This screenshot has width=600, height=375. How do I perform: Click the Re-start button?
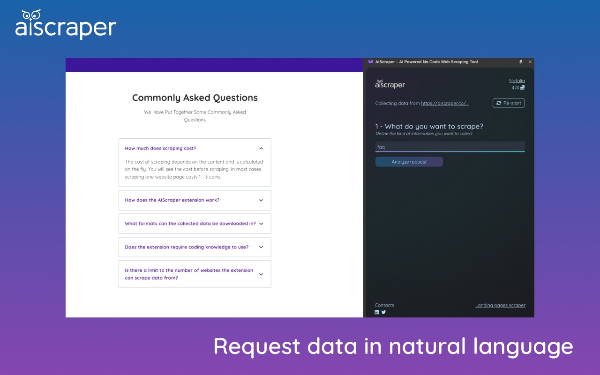coord(509,103)
